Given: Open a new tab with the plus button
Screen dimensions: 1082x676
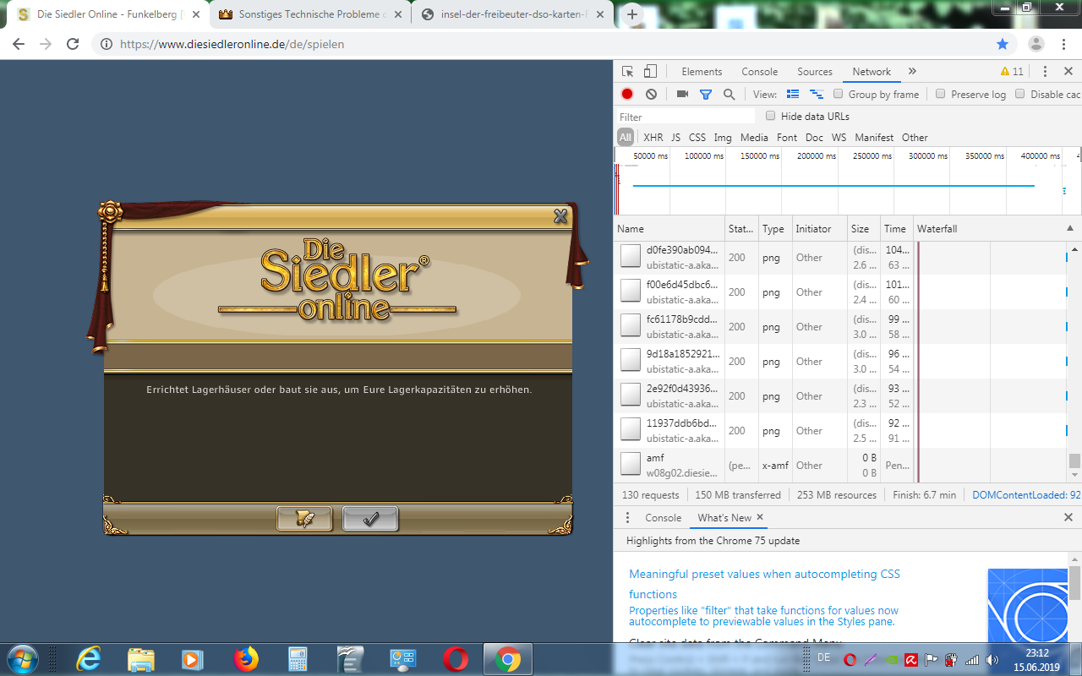Looking at the screenshot, I should [x=632, y=14].
